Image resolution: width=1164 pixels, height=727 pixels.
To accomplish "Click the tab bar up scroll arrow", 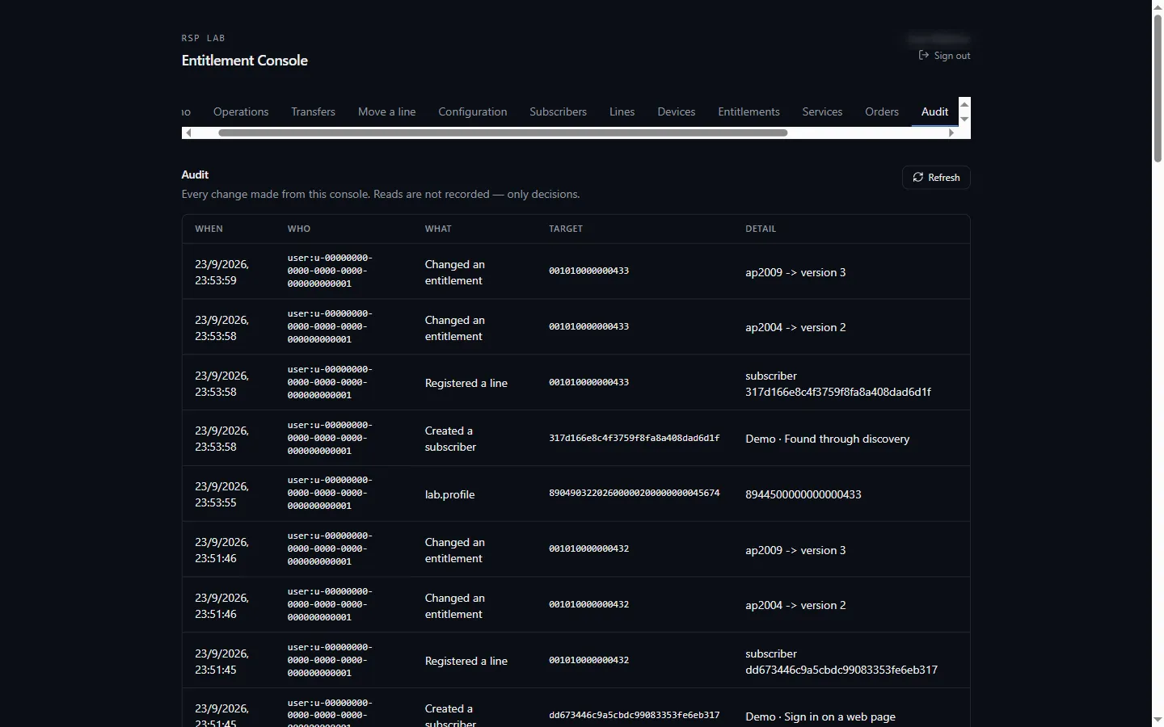I will (x=964, y=104).
